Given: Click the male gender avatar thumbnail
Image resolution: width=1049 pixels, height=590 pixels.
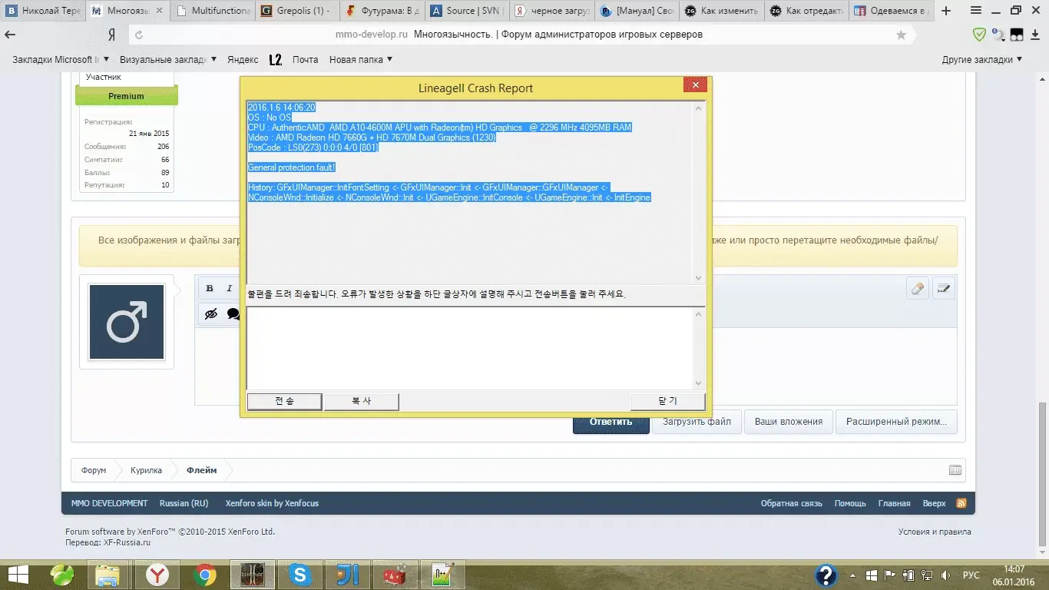Looking at the screenshot, I should click(127, 322).
